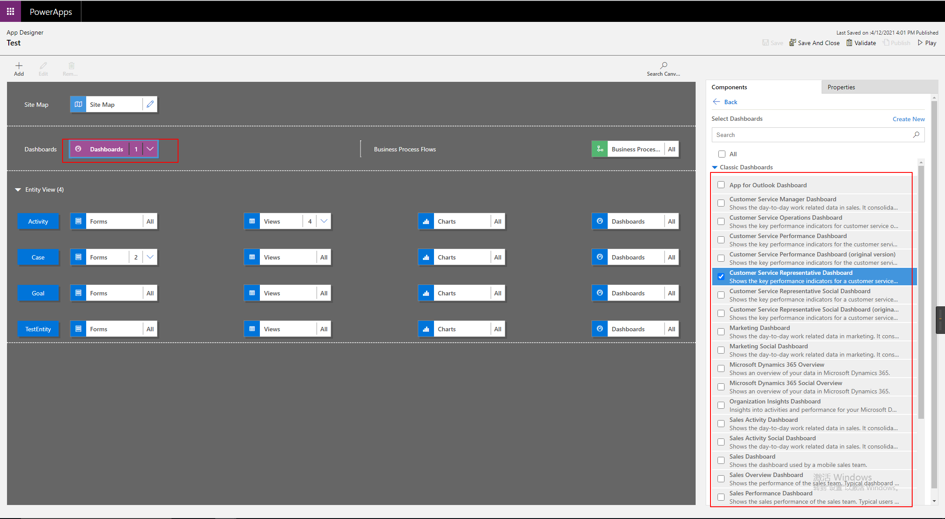Click the Create New link
Viewport: 945px width, 519px height.
tap(908, 119)
